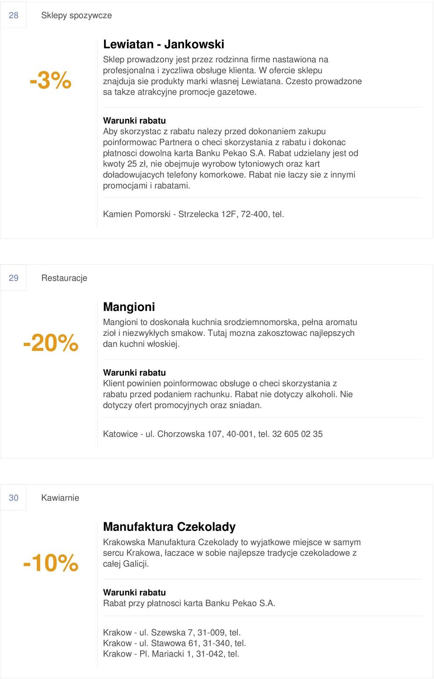
Task: Click Warunki rabatu heading under Mangioni
Action: pos(134,373)
